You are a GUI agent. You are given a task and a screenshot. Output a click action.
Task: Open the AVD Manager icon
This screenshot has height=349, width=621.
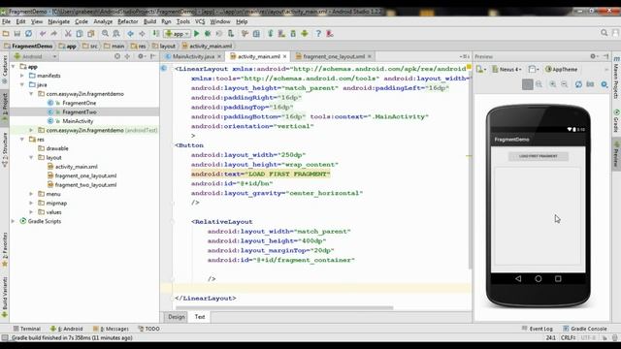[x=281, y=34]
